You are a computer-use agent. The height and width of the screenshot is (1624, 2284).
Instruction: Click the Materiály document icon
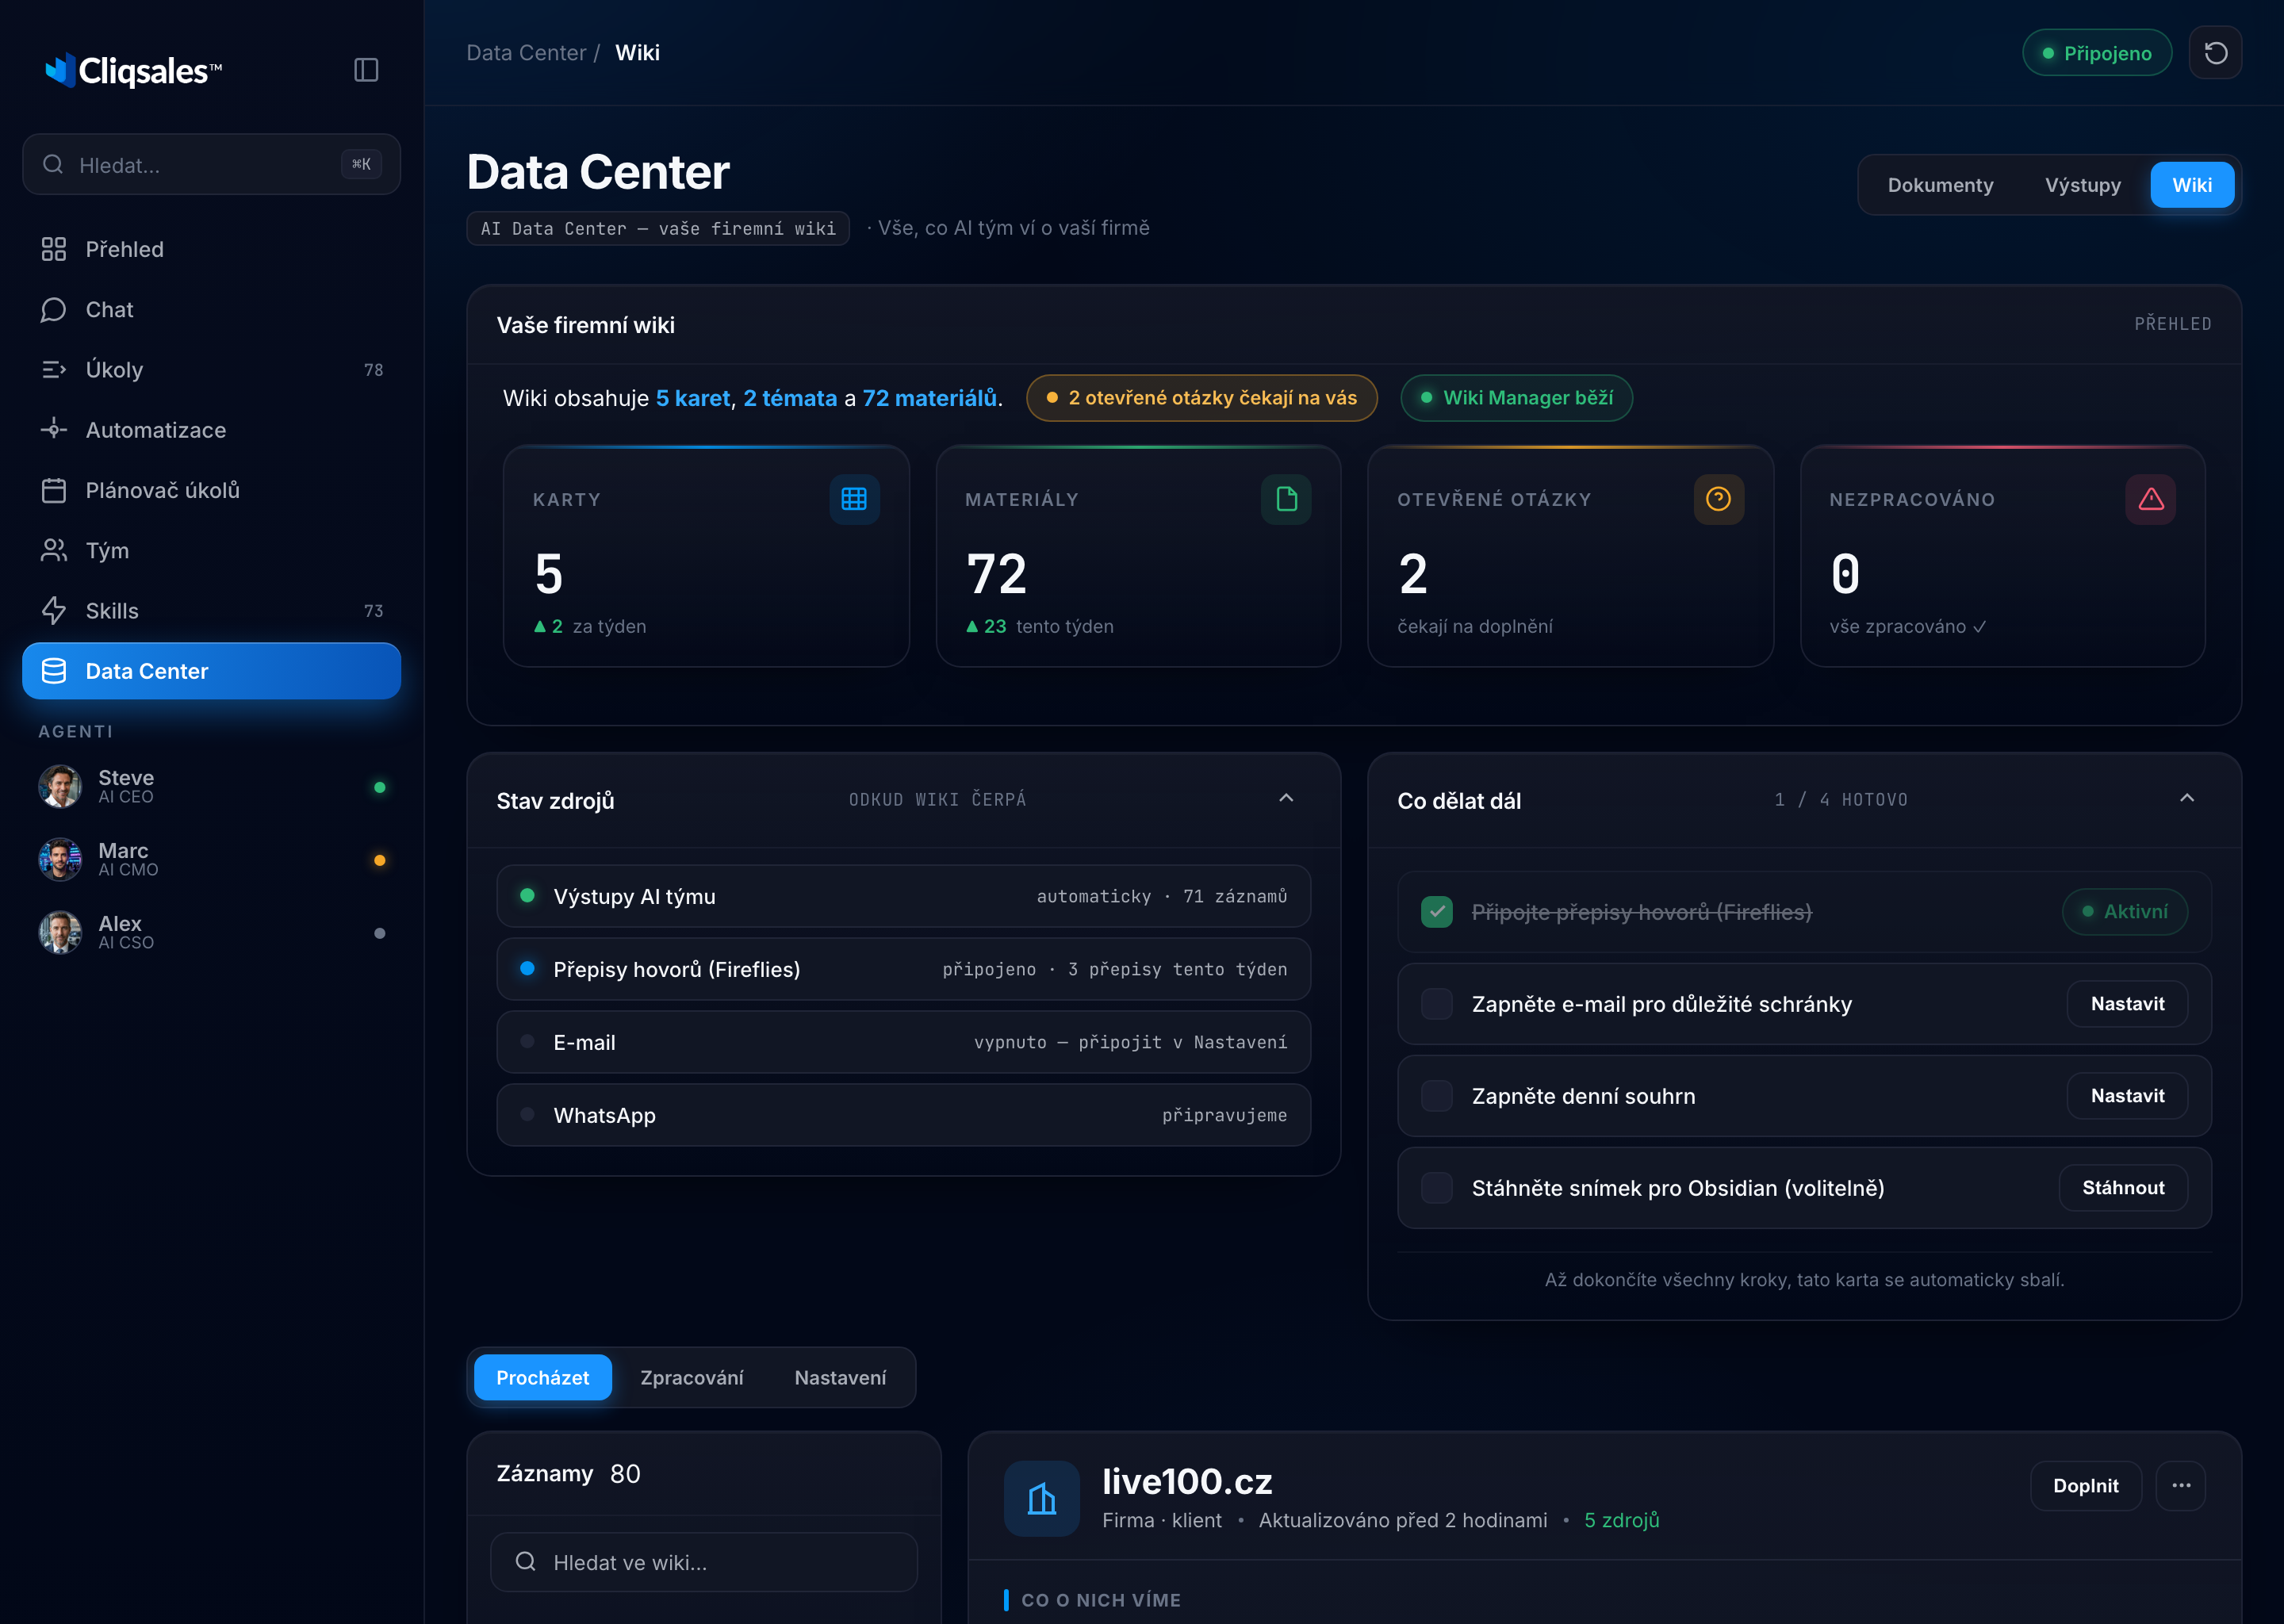1286,499
